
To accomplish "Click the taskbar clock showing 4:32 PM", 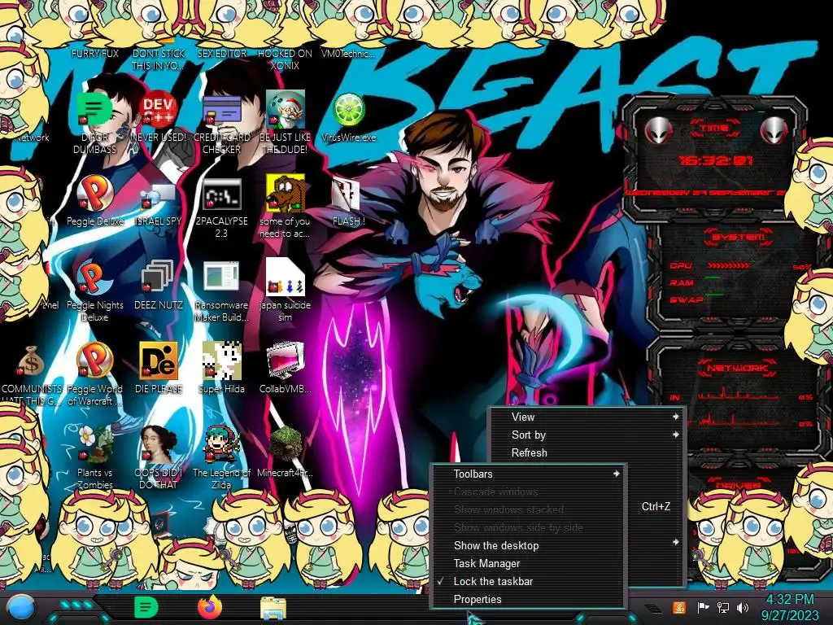I will [x=789, y=607].
